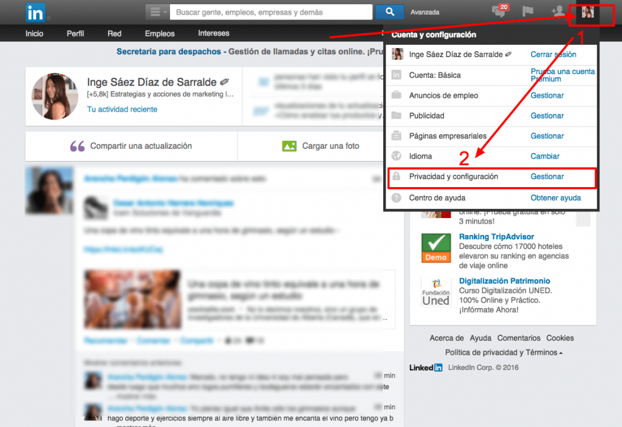Click the search magnifier icon
This screenshot has width=622, height=427.
click(x=389, y=12)
